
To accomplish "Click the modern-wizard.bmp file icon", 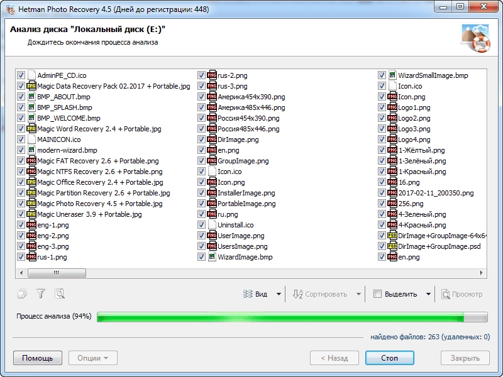I will (31, 150).
